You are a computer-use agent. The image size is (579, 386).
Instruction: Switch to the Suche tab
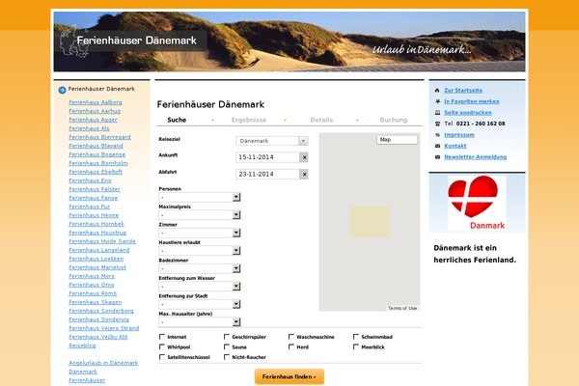177,120
